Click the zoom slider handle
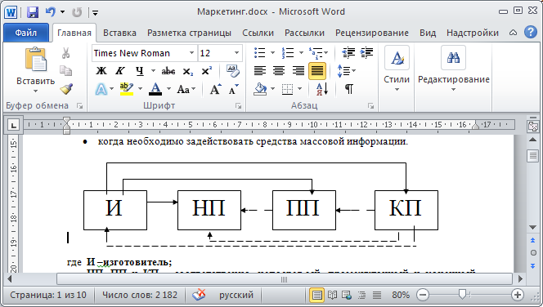Screen dimensions: 543x307 tap(462, 294)
